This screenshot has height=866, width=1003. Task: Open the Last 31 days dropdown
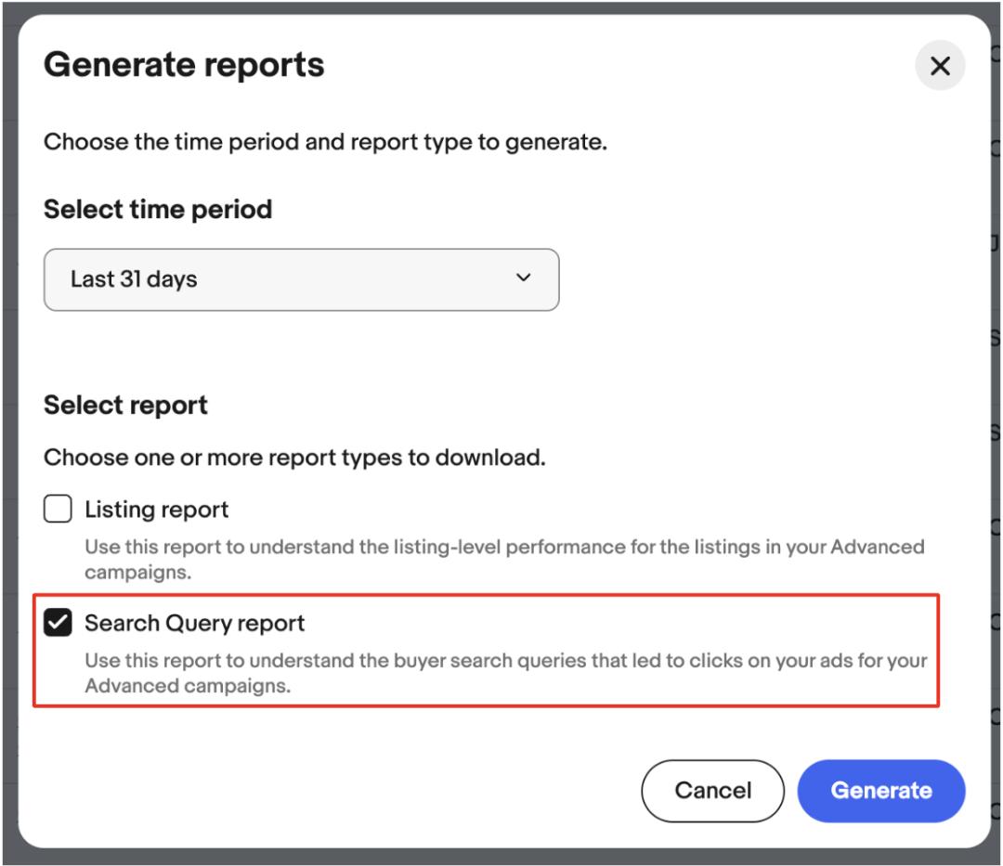pos(301,279)
